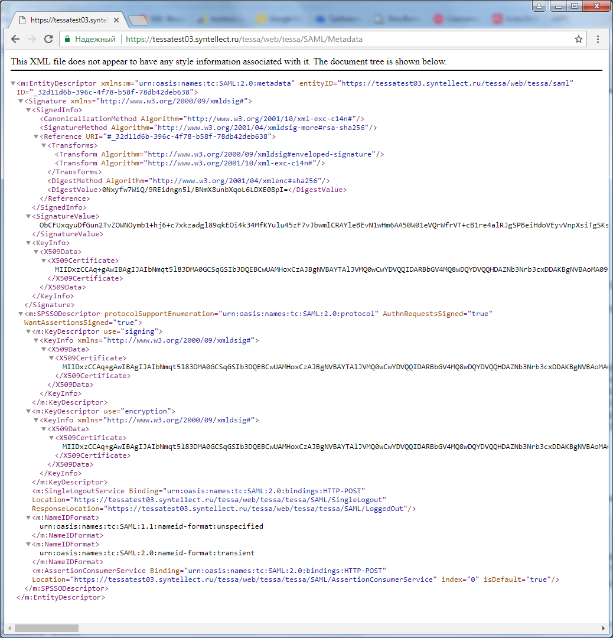Click the Chrome user profile button
Image resolution: width=613 pixels, height=638 pixels.
539,6
